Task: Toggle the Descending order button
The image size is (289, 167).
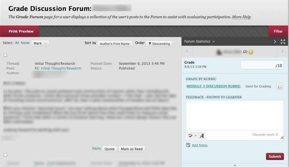Action: pyautogui.click(x=159, y=43)
